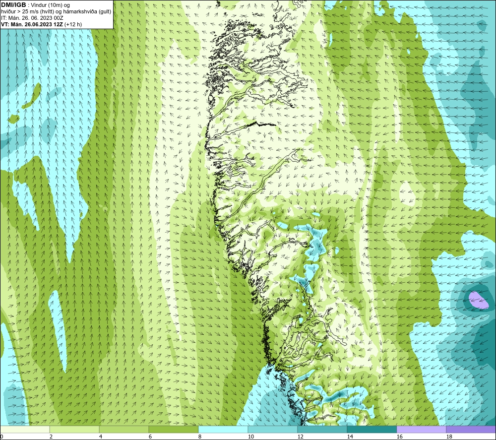Click the purple above-18 m/s legend swatch
Screen dimensions: 496x440
coord(471,429)
